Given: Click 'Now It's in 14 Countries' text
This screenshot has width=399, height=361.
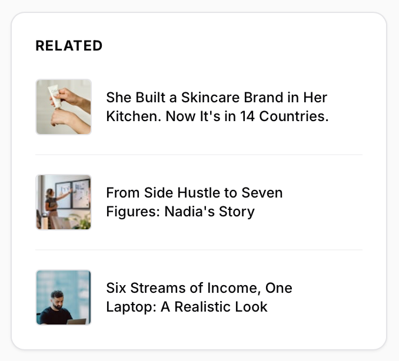Looking at the screenshot, I should (x=247, y=116).
